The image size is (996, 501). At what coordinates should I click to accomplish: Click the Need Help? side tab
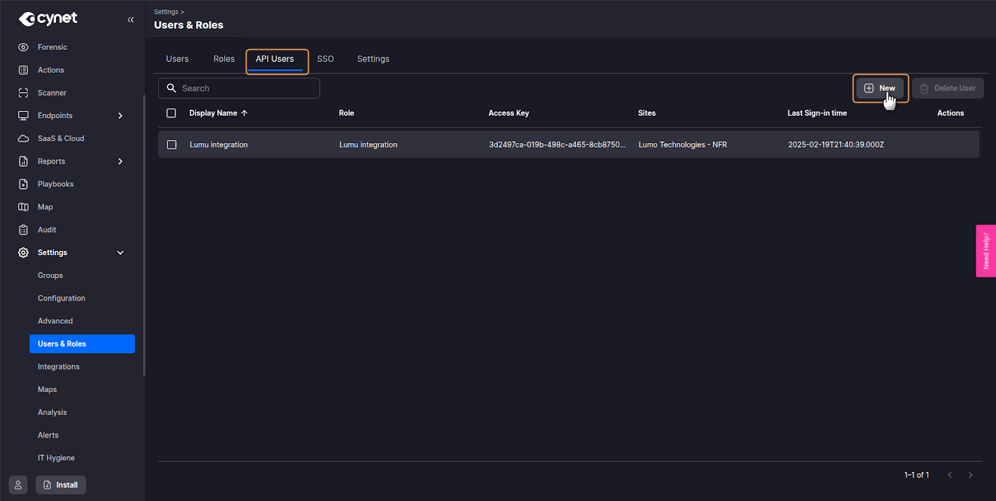click(985, 251)
